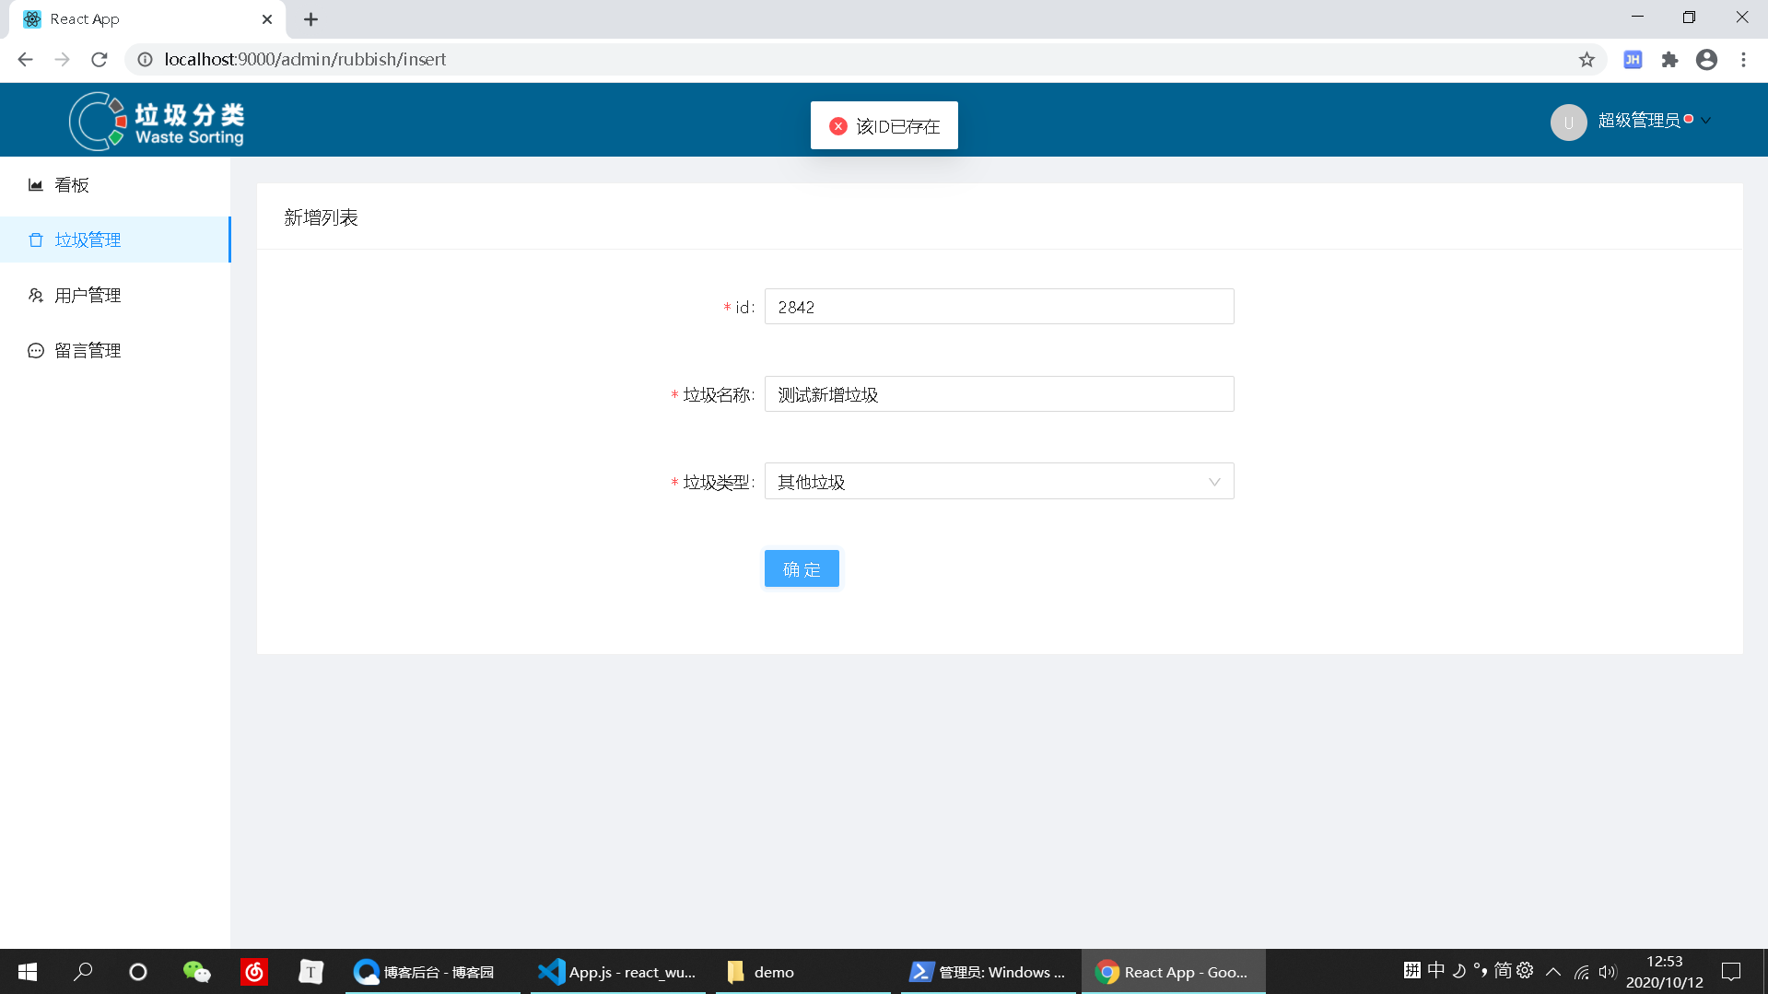Click the 新增列表 heading
The width and height of the screenshot is (1768, 994).
point(321,217)
